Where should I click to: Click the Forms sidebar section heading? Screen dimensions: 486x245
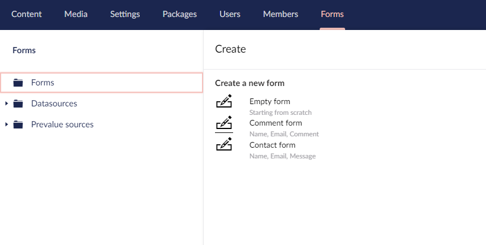[x=24, y=50]
